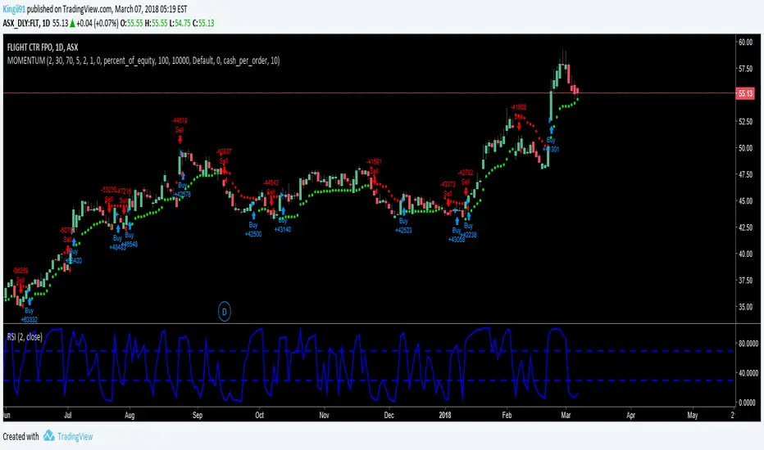Viewport: 764px width, 450px height.
Task: Click the +43140 buy order label
Action: tap(283, 229)
